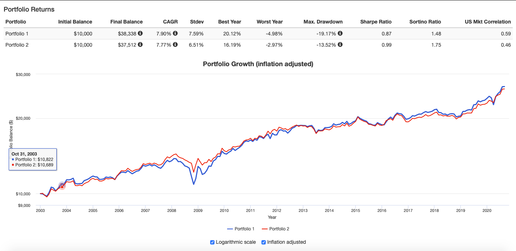
Task: Click the Oct 31, 2003 tooltip box
Action: click(x=32, y=159)
